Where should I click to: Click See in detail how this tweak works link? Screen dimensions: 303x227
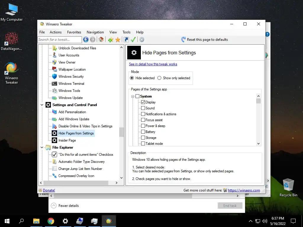pyautogui.click(x=153, y=64)
